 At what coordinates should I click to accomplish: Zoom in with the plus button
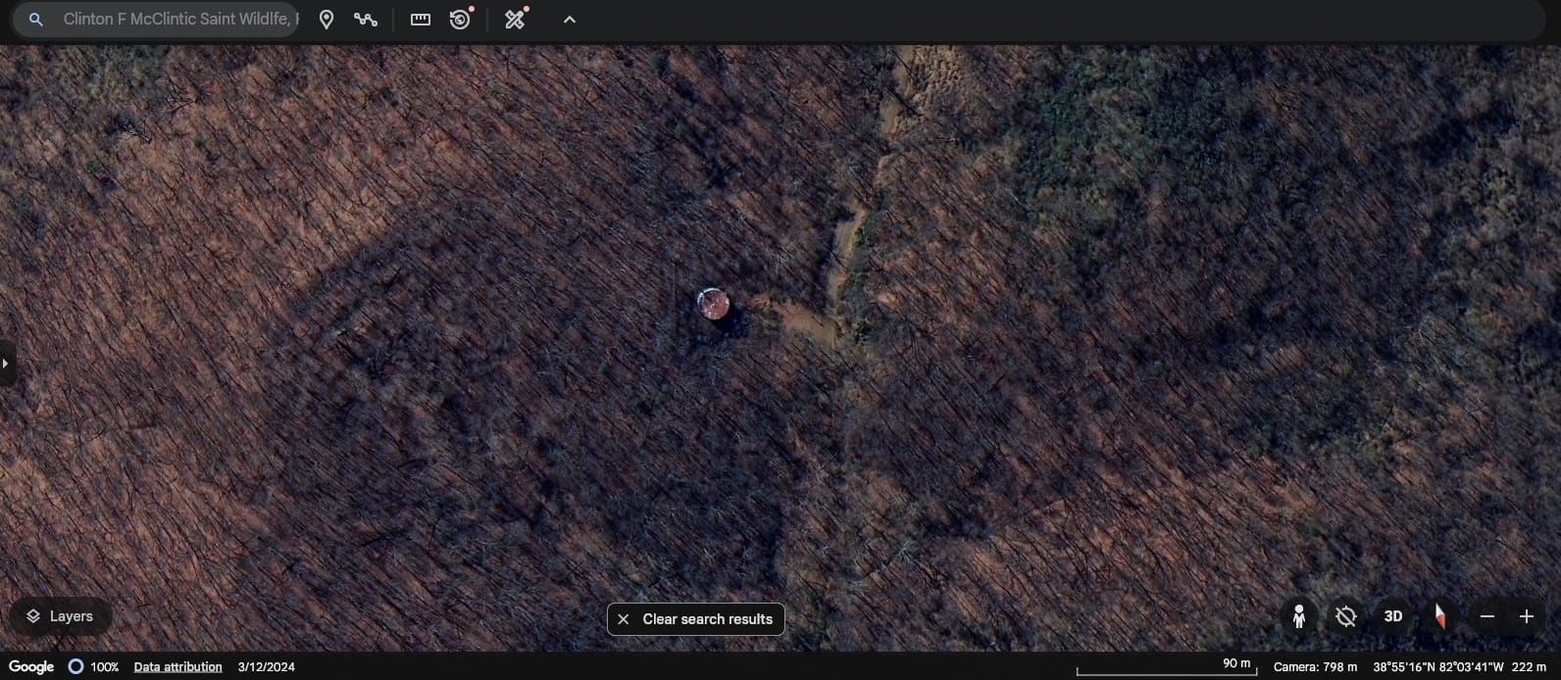pos(1527,616)
